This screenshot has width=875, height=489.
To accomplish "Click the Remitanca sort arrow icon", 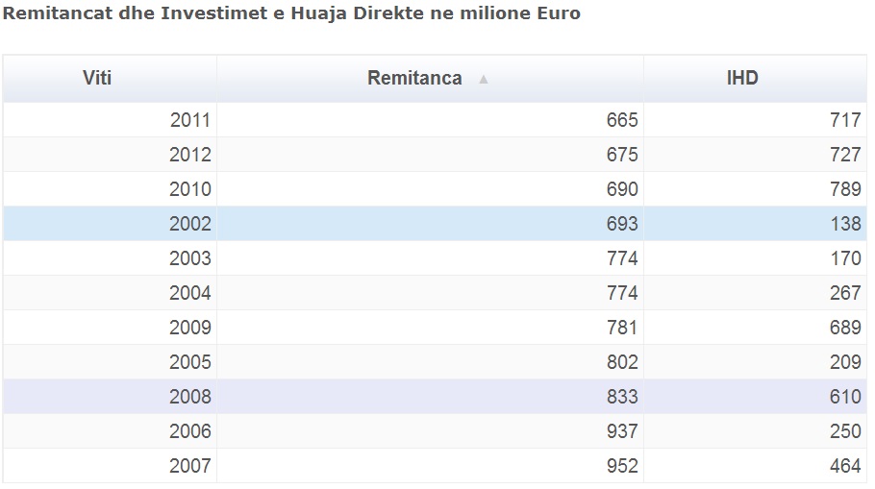I will [484, 80].
